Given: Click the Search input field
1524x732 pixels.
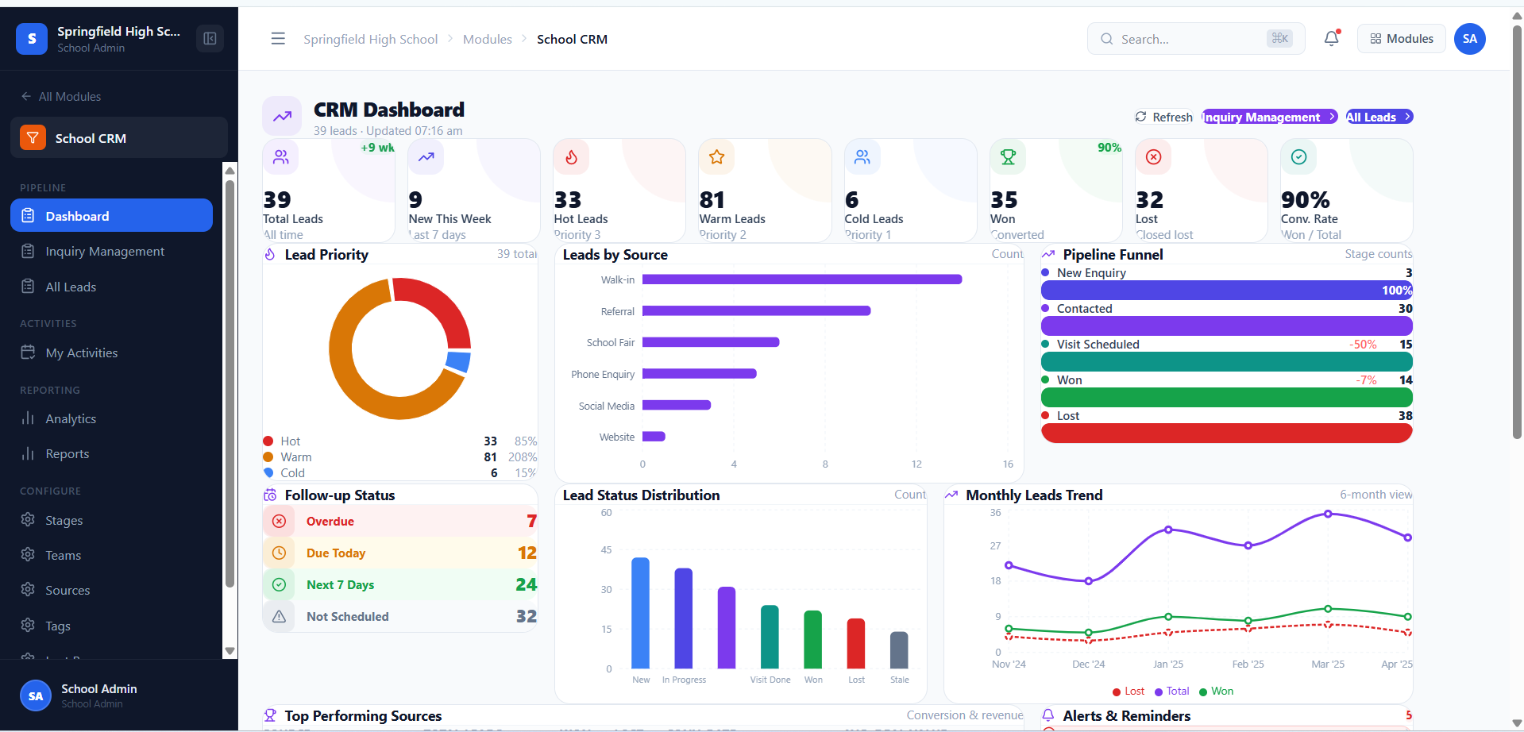Looking at the screenshot, I should (1196, 39).
